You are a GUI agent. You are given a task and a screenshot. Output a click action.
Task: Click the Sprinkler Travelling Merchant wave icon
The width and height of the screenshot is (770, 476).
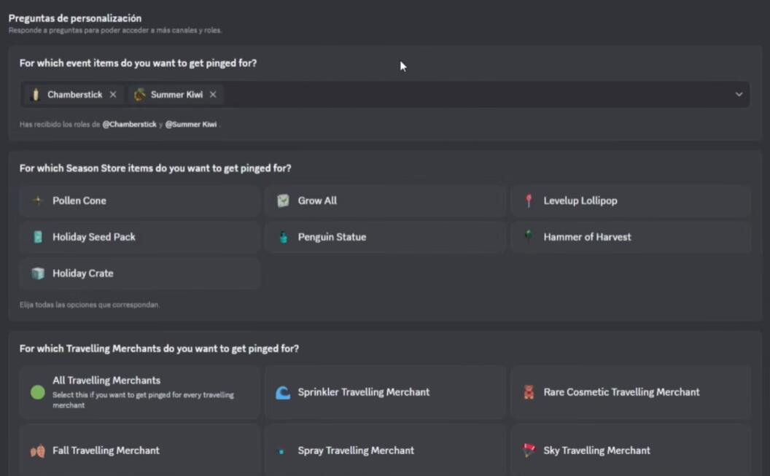283,392
